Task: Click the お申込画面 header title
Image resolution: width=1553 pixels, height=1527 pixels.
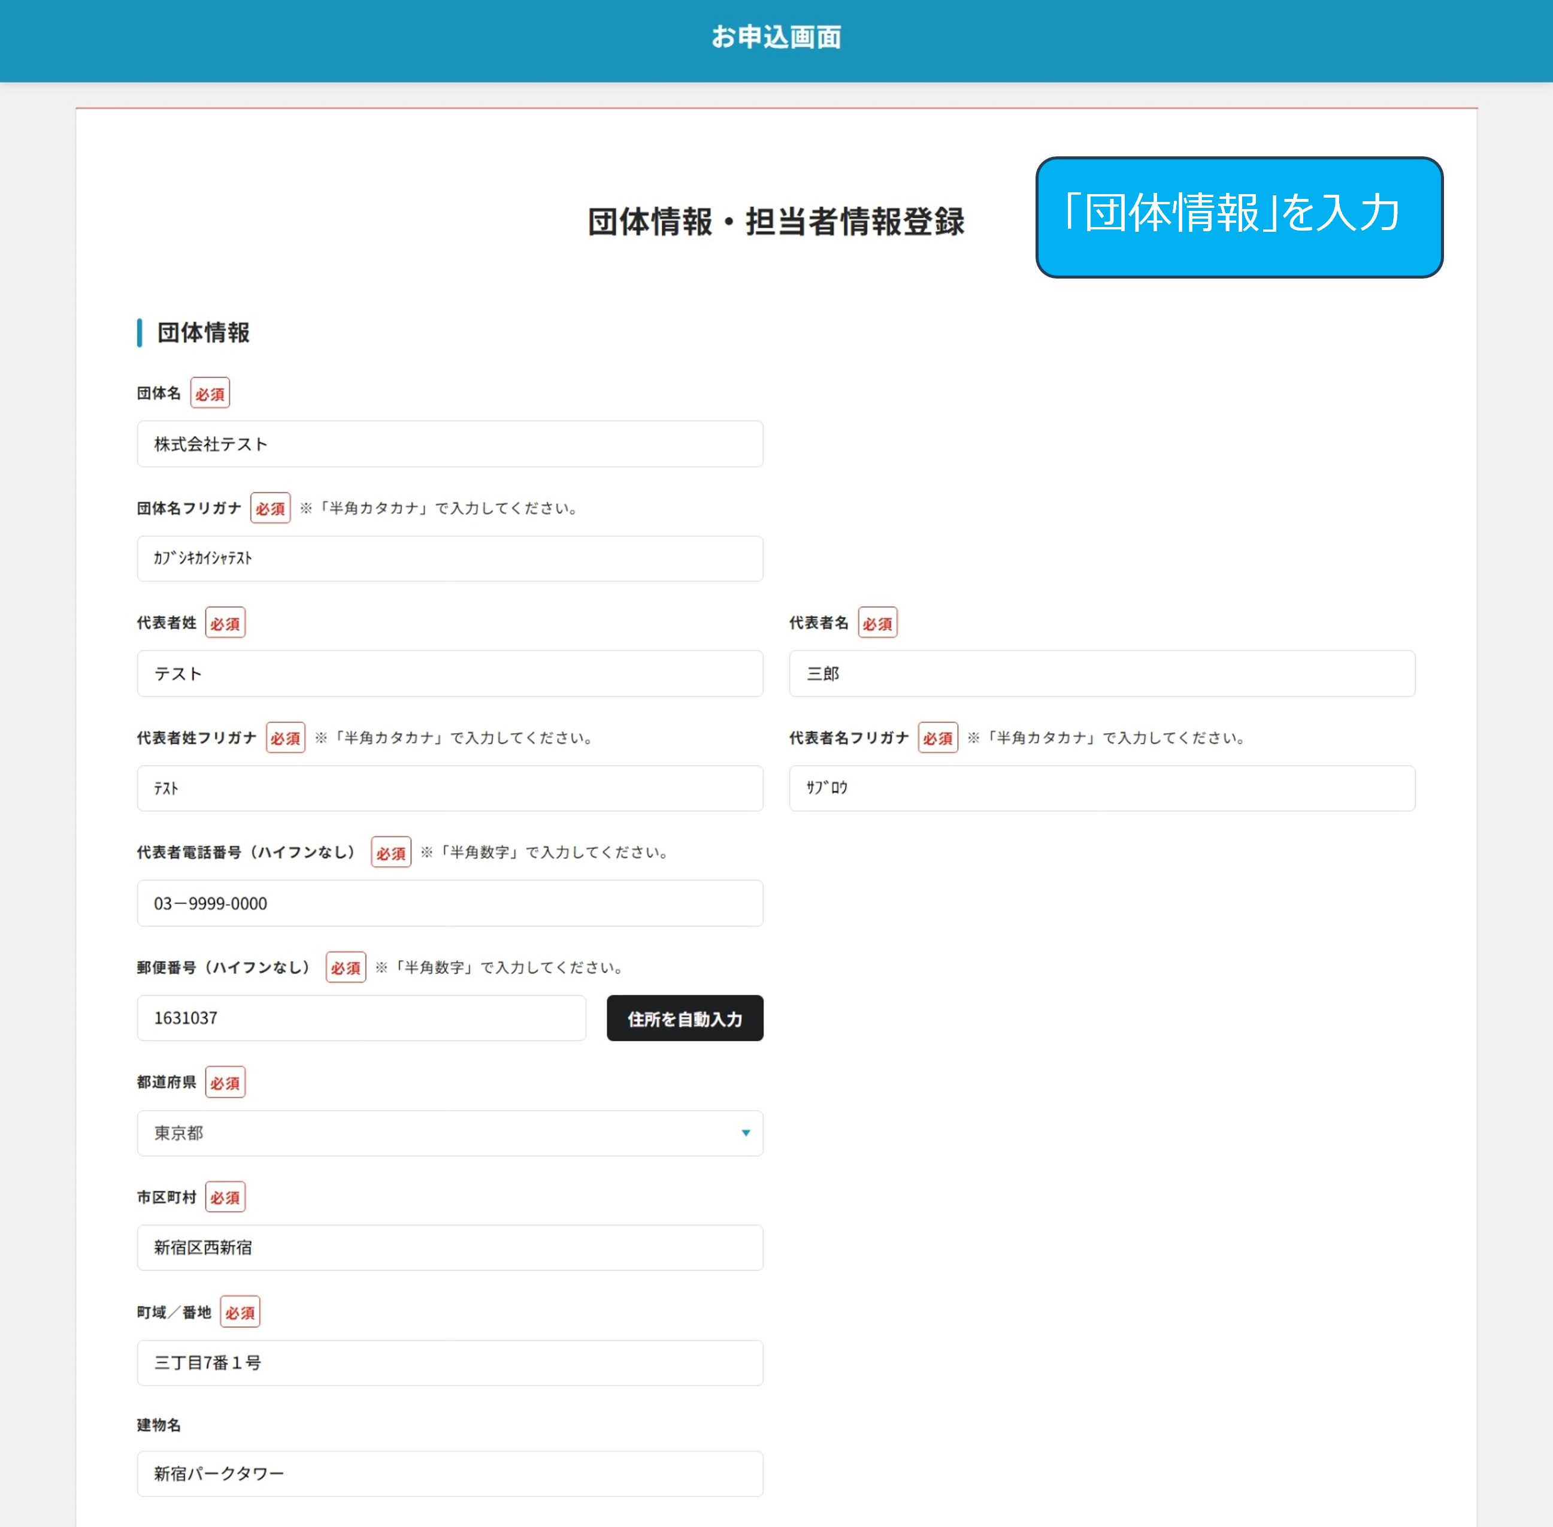Action: click(x=776, y=37)
